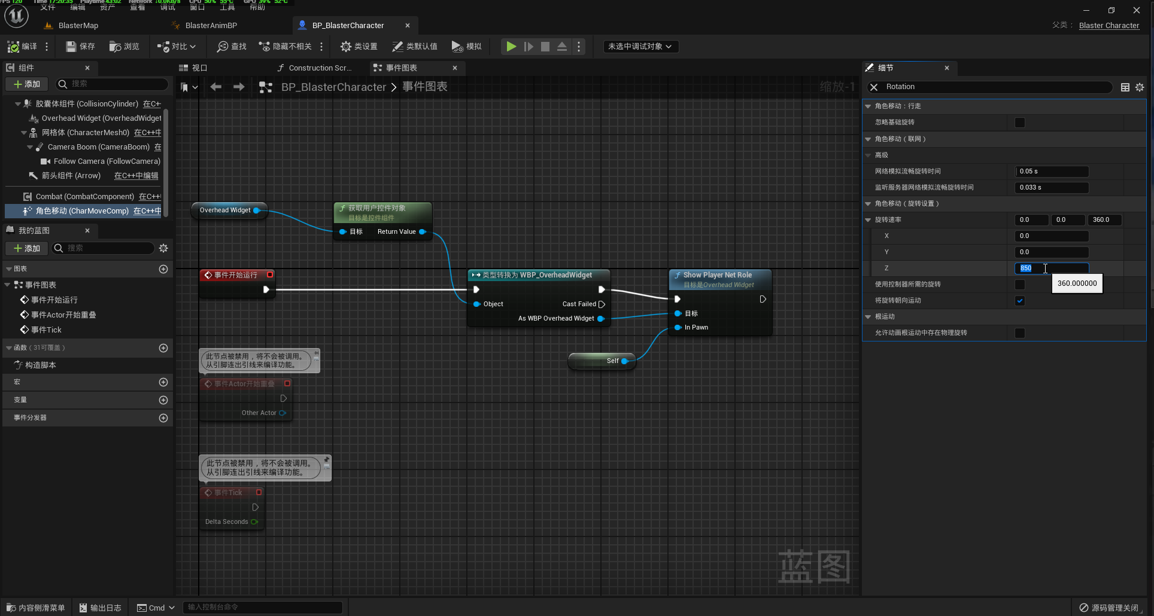This screenshot has width=1154, height=616.
Task: Select 事件Actor开始重叠 in event list
Action: pos(63,315)
